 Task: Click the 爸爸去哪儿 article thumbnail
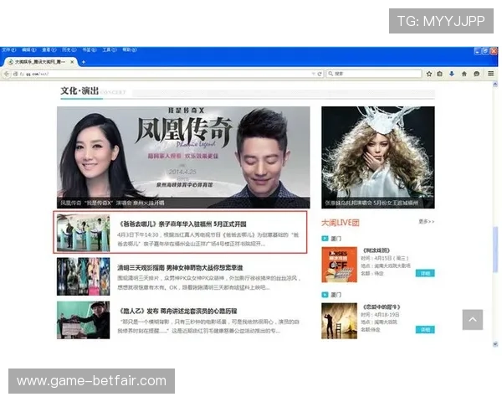coord(83,233)
